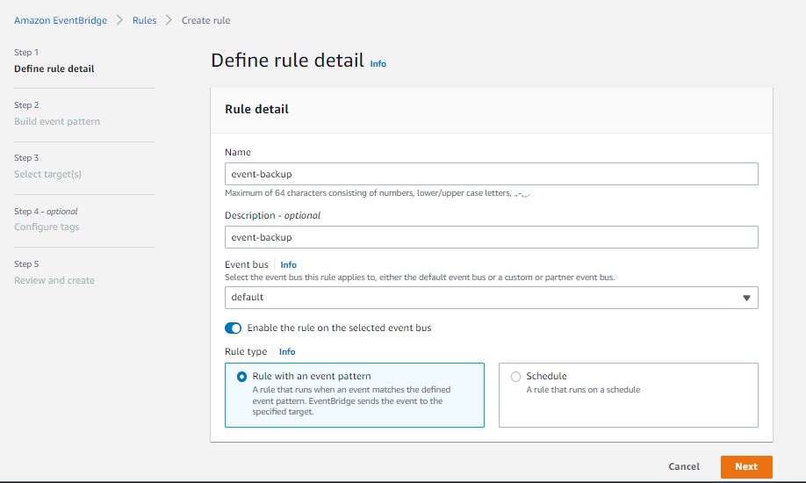Click the orange Next button

coord(746,467)
